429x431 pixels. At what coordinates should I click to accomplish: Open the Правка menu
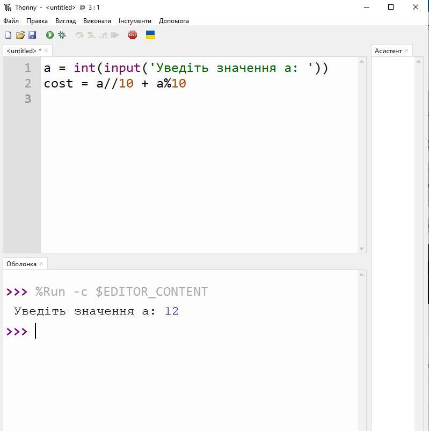tap(37, 21)
